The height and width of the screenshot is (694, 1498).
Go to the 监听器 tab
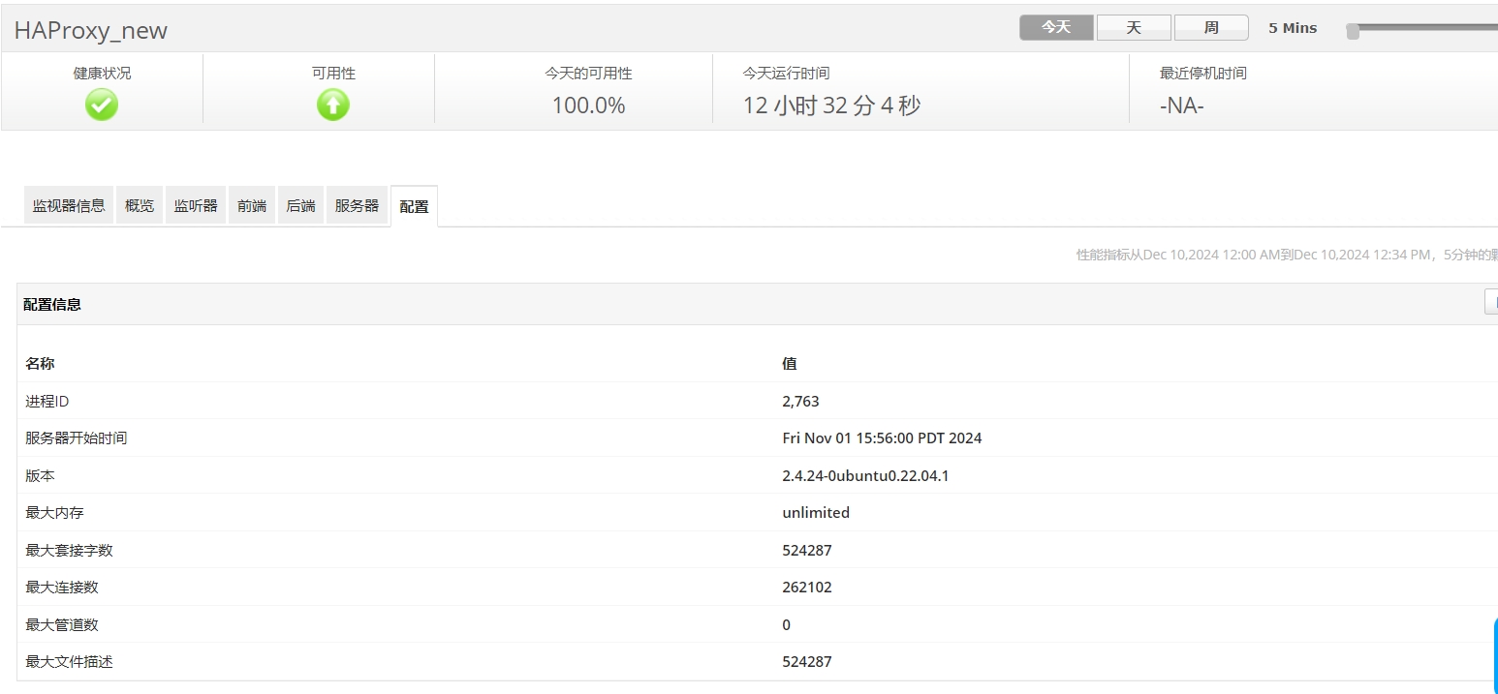pyautogui.click(x=196, y=205)
